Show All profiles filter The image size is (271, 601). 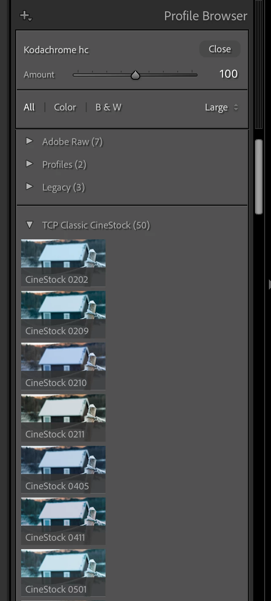[x=29, y=107]
